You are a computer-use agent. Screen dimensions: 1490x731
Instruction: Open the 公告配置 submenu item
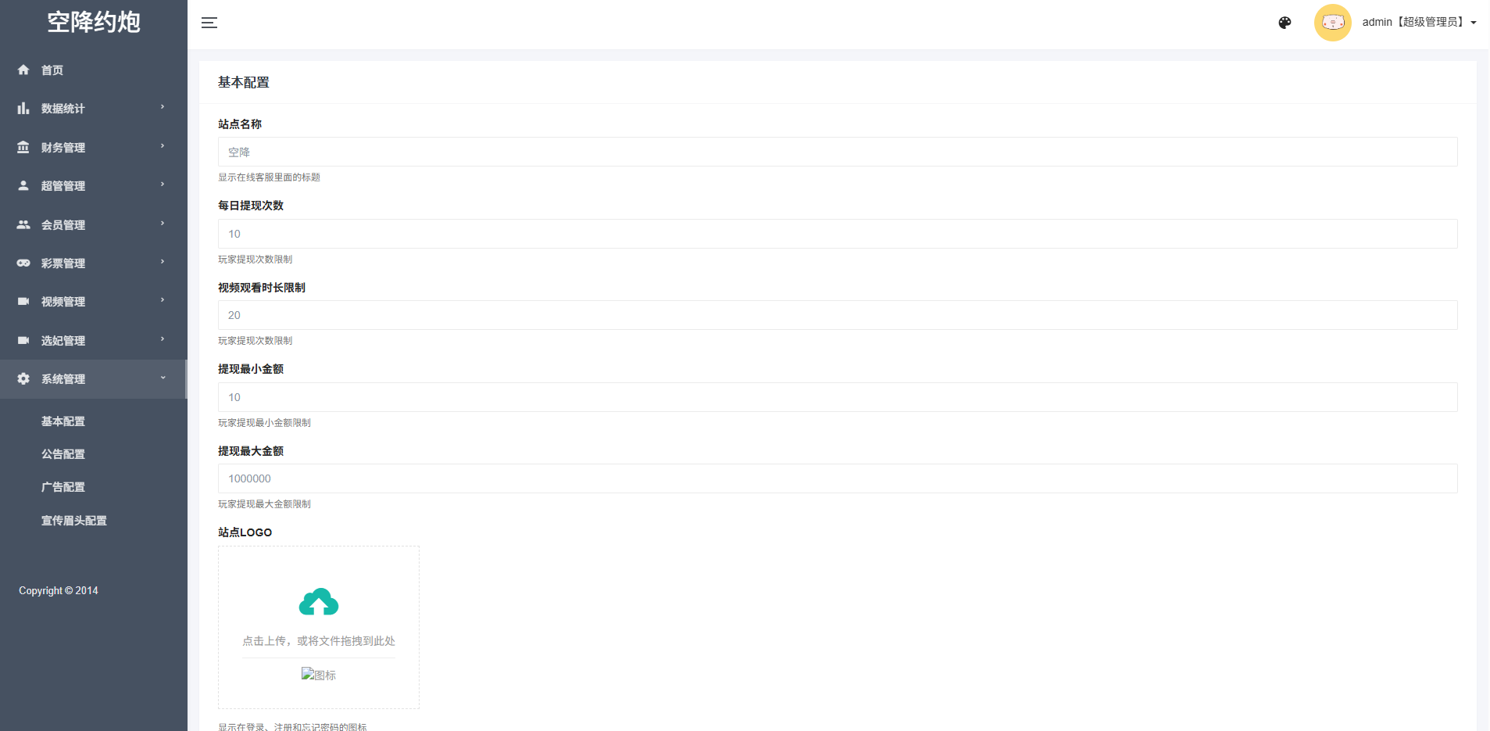(63, 454)
